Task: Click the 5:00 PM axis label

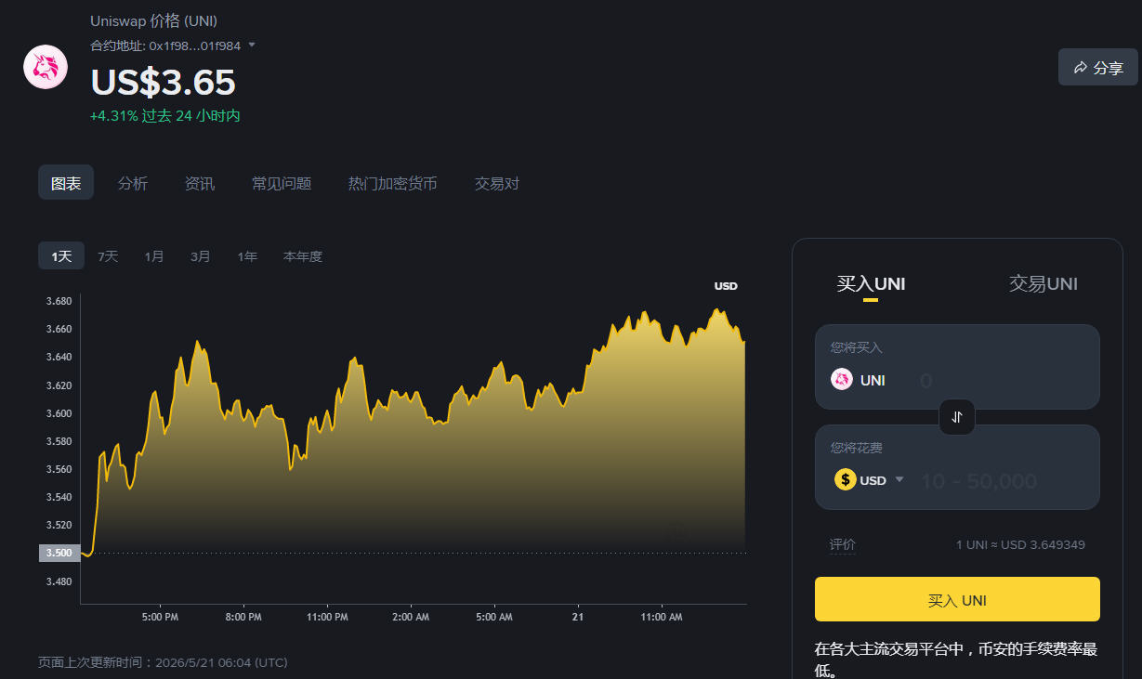Action: click(160, 617)
